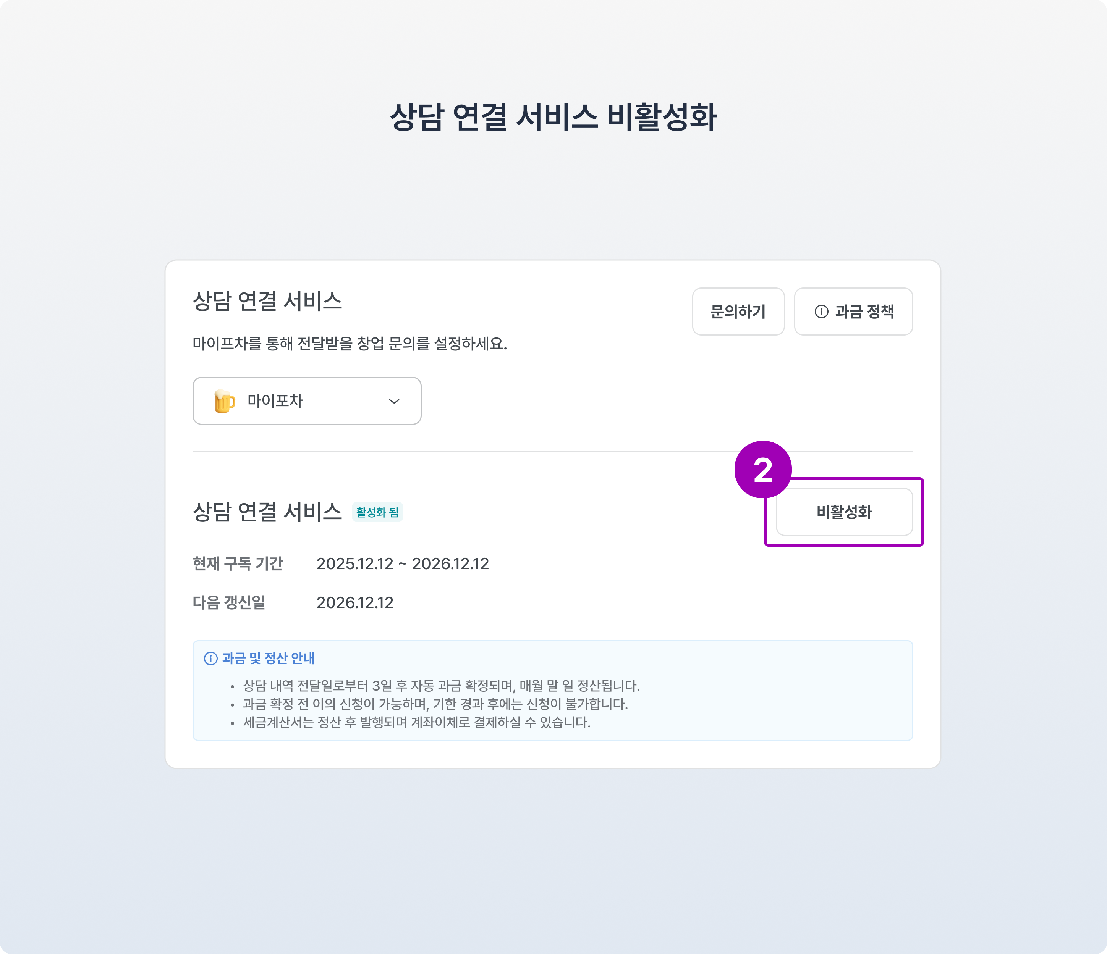The width and height of the screenshot is (1107, 954).
Task: Click the next renewal date 2026.12.12
Action: 355,603
